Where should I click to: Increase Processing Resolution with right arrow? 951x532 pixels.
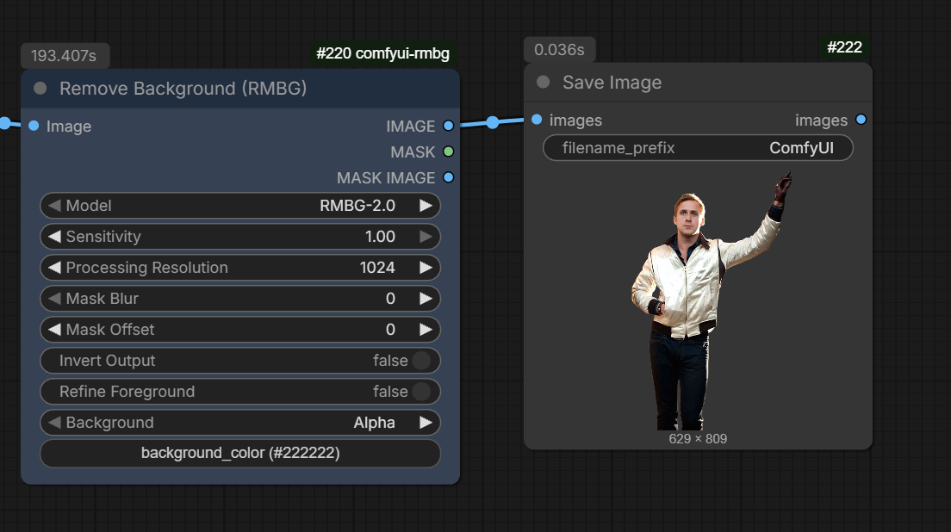coord(426,268)
